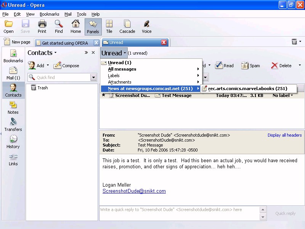Show the History panel
305x229 pixels.
(x=13, y=142)
